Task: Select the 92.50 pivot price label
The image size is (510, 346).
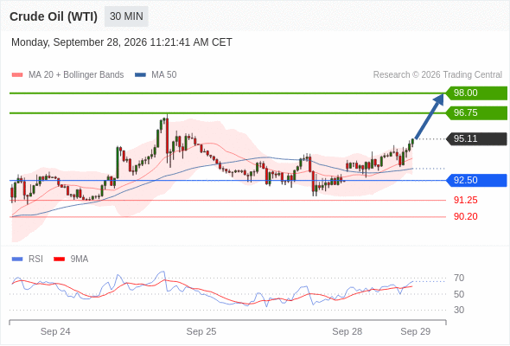Action: point(476,180)
